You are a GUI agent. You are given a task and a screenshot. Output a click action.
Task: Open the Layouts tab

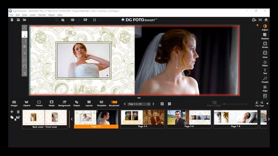[x=89, y=104]
